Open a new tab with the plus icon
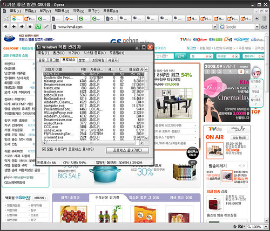The width and height of the screenshot is (270, 231). click(257, 18)
